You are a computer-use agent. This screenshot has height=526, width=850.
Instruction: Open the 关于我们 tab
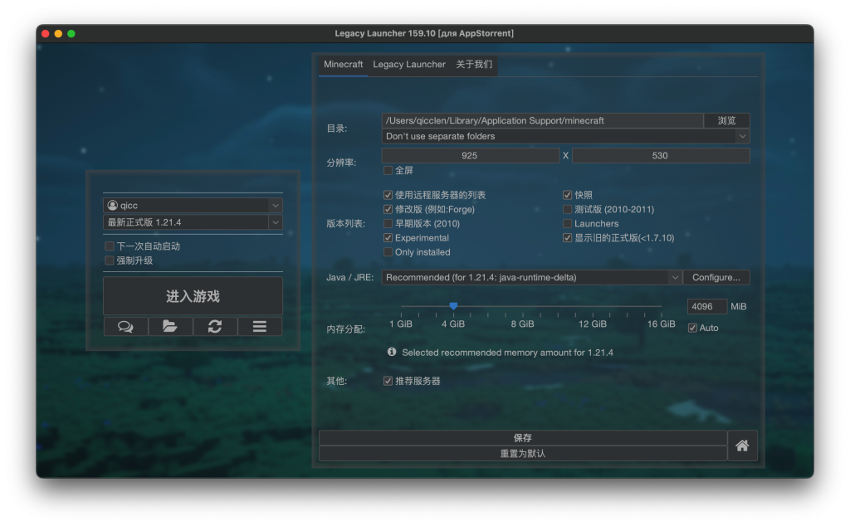[x=474, y=65]
